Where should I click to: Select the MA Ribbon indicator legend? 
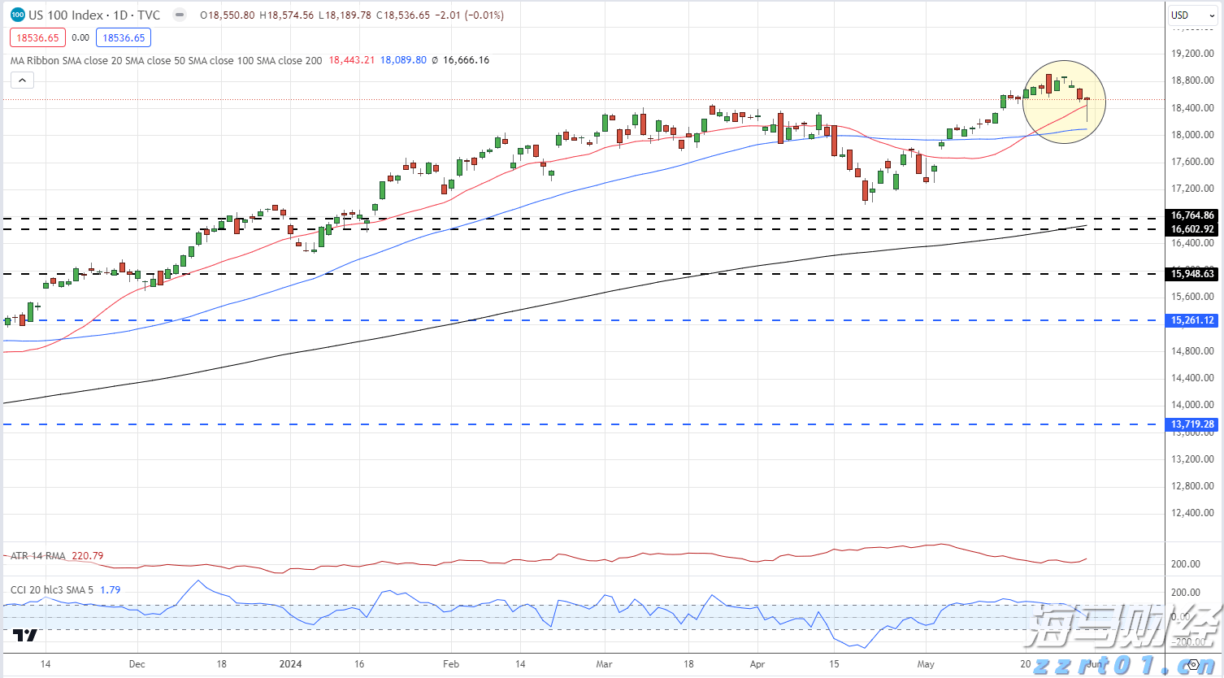click(166, 60)
